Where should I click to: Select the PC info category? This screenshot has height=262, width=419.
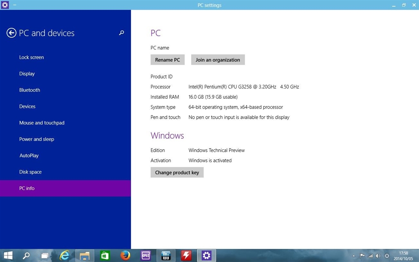pyautogui.click(x=65, y=188)
